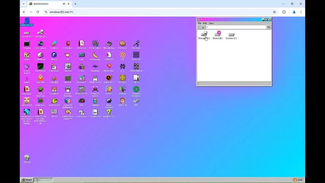This screenshot has width=325, height=183.
Task: Click the RSS feed tray icon
Action: pyautogui.click(x=295, y=180)
